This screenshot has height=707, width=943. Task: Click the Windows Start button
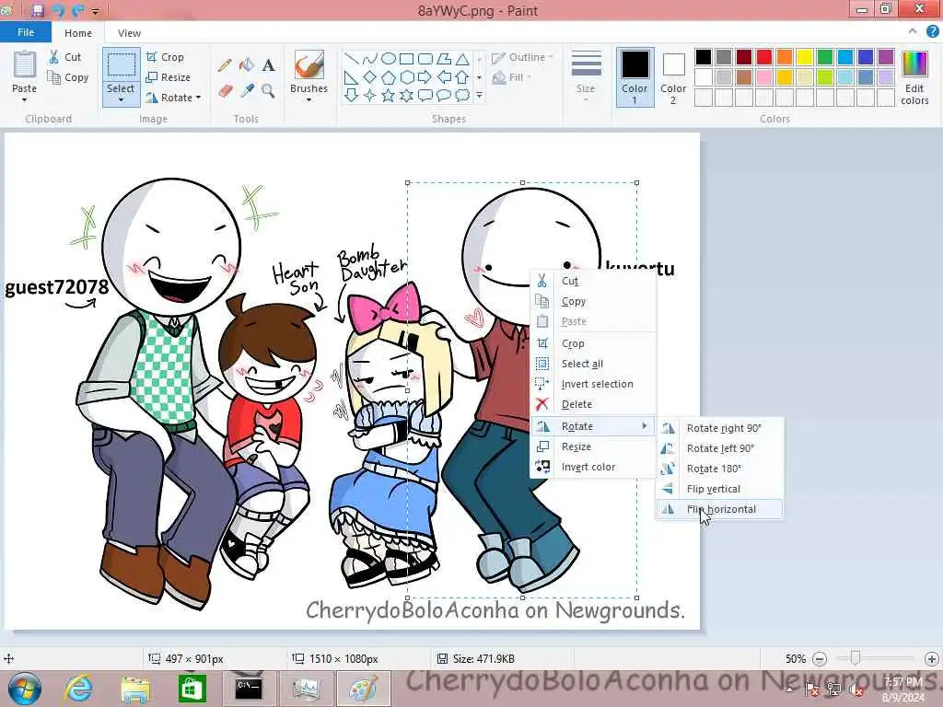pos(25,689)
